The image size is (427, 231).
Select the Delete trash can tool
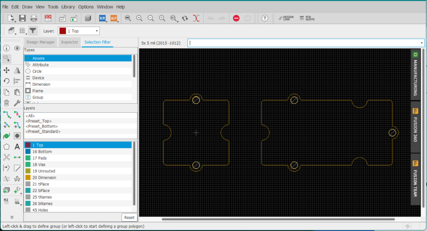(6, 103)
